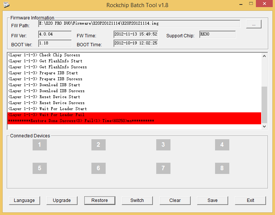275x215 pixels.
Task: Select connected device slot 5
Action: pos(40,168)
